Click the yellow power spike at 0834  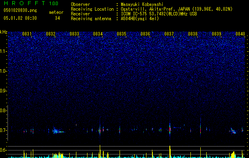[x=100, y=151]
